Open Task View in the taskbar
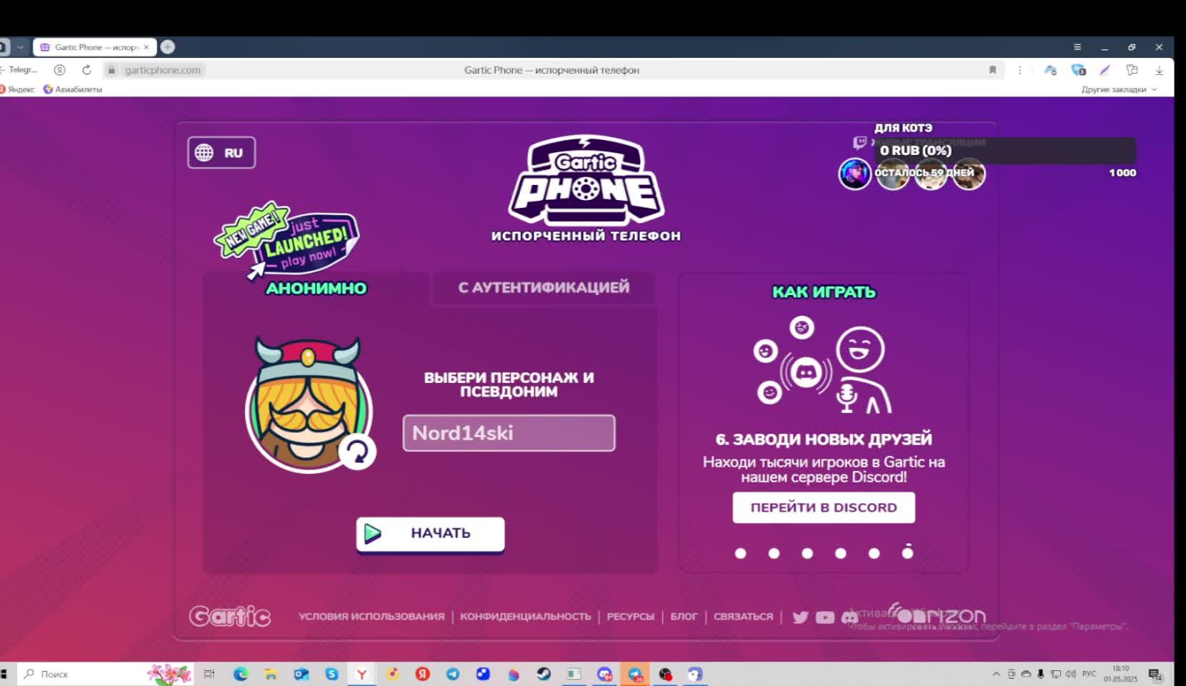The image size is (1186, 686). [x=209, y=674]
